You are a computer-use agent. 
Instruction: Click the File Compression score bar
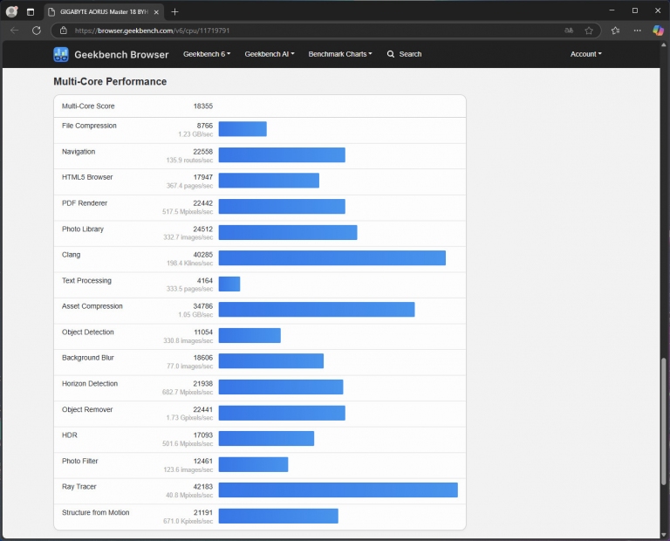click(243, 129)
